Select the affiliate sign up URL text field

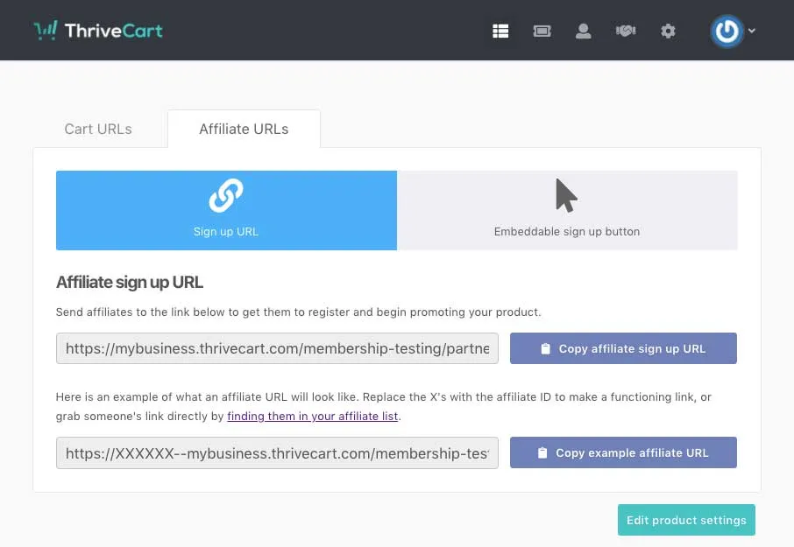pos(277,348)
